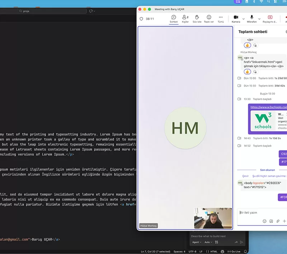Click the Çevir translate link
The width and height of the screenshot is (287, 254).
[x=245, y=176]
